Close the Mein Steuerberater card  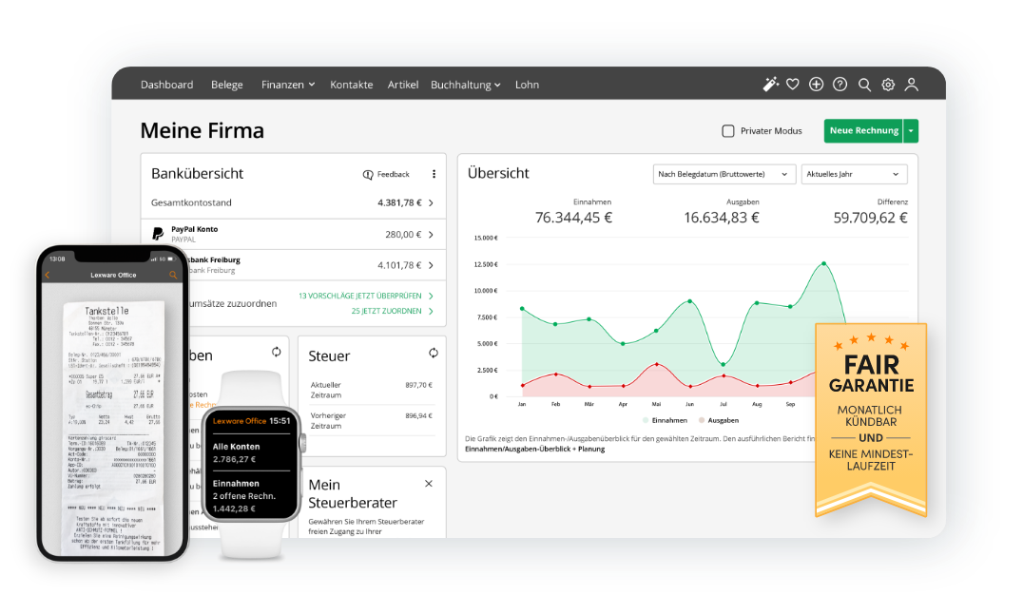coord(428,484)
